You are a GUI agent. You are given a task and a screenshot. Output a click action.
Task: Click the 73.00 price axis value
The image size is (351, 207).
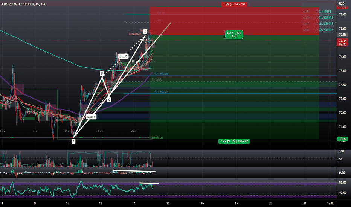[343, 99]
